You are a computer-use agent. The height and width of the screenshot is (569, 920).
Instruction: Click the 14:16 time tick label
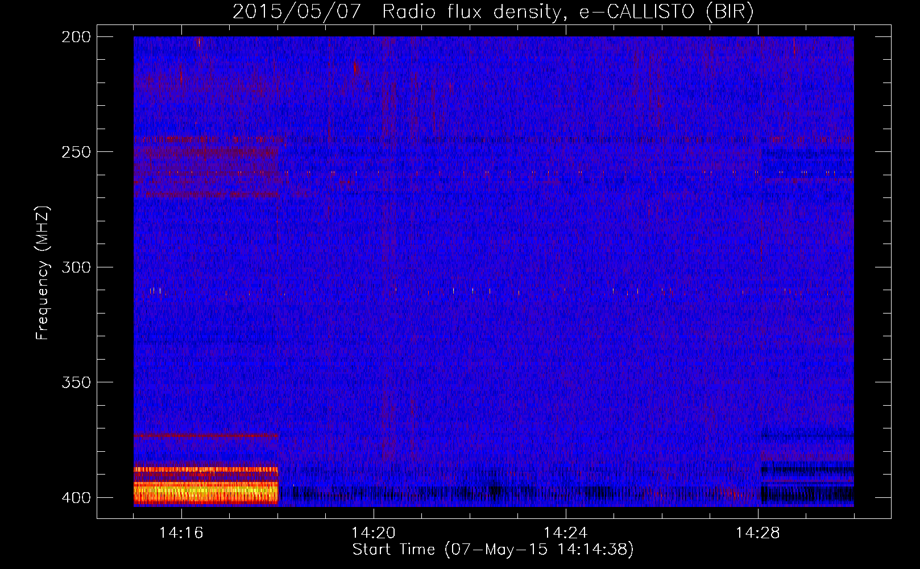tap(181, 533)
